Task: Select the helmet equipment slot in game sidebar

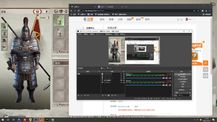Action: (x=4, y=26)
